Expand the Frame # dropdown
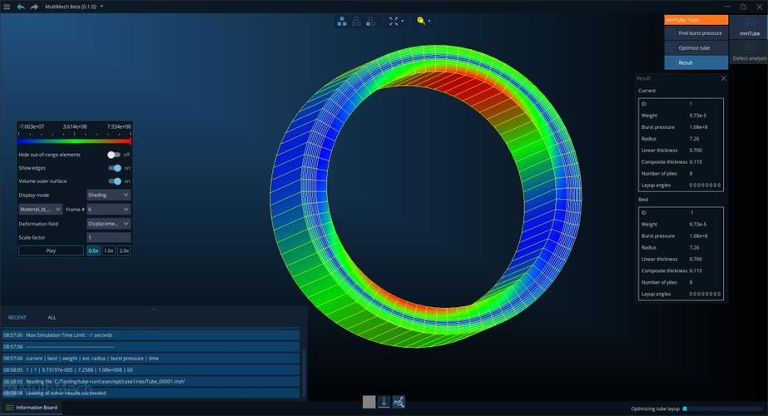 click(108, 210)
